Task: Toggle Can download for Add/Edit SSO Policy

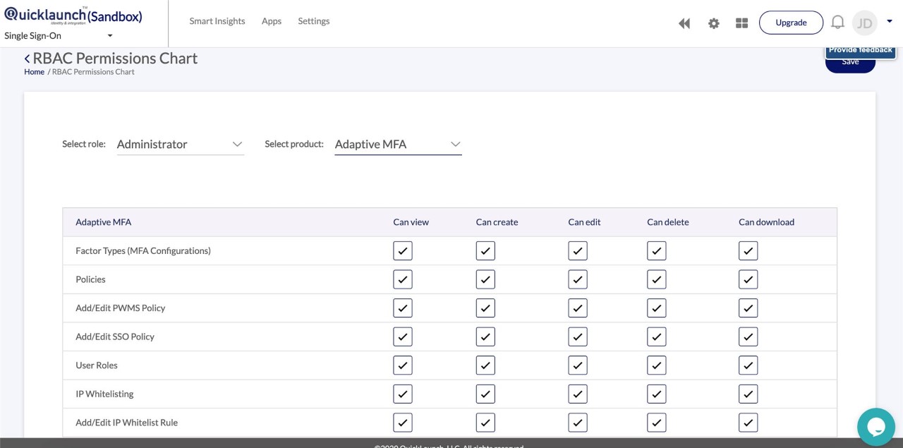Action: [x=749, y=337]
